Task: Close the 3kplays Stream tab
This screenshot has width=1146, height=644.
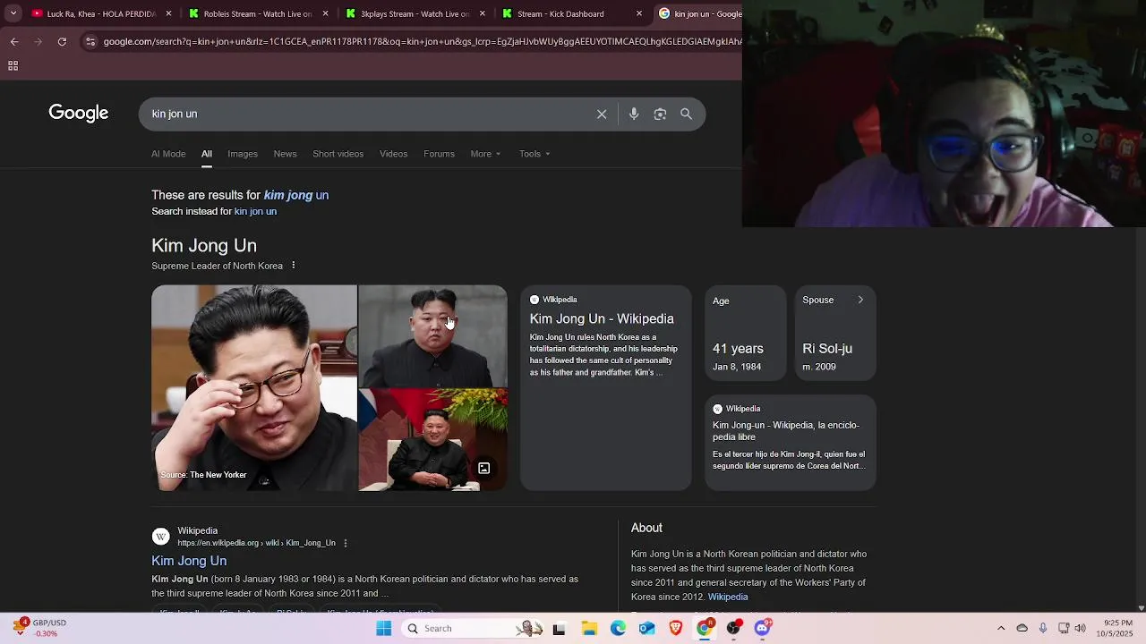Action: tap(483, 13)
